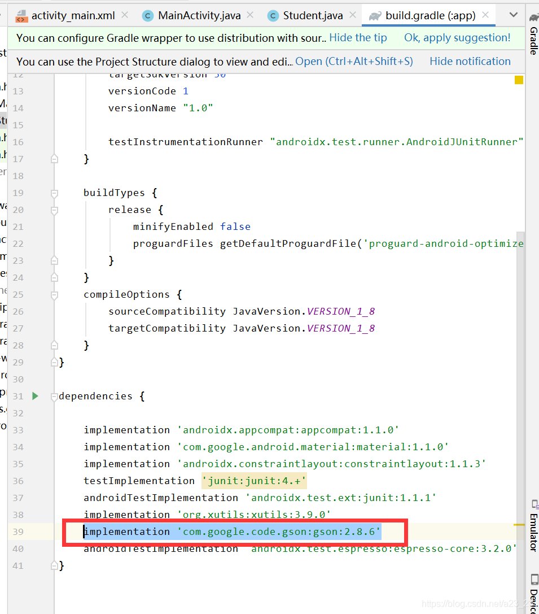Click the warning stripe mark in scrollbar
This screenshot has height=614, width=539.
(x=519, y=525)
